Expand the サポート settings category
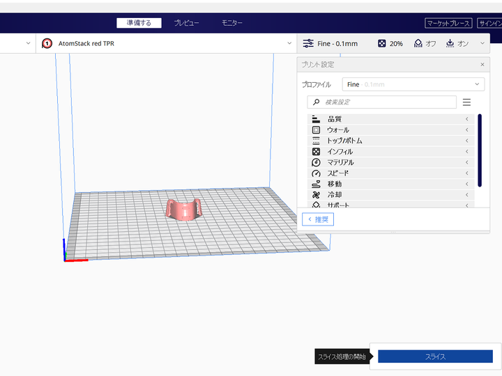This screenshot has width=502, height=376. tap(390, 205)
